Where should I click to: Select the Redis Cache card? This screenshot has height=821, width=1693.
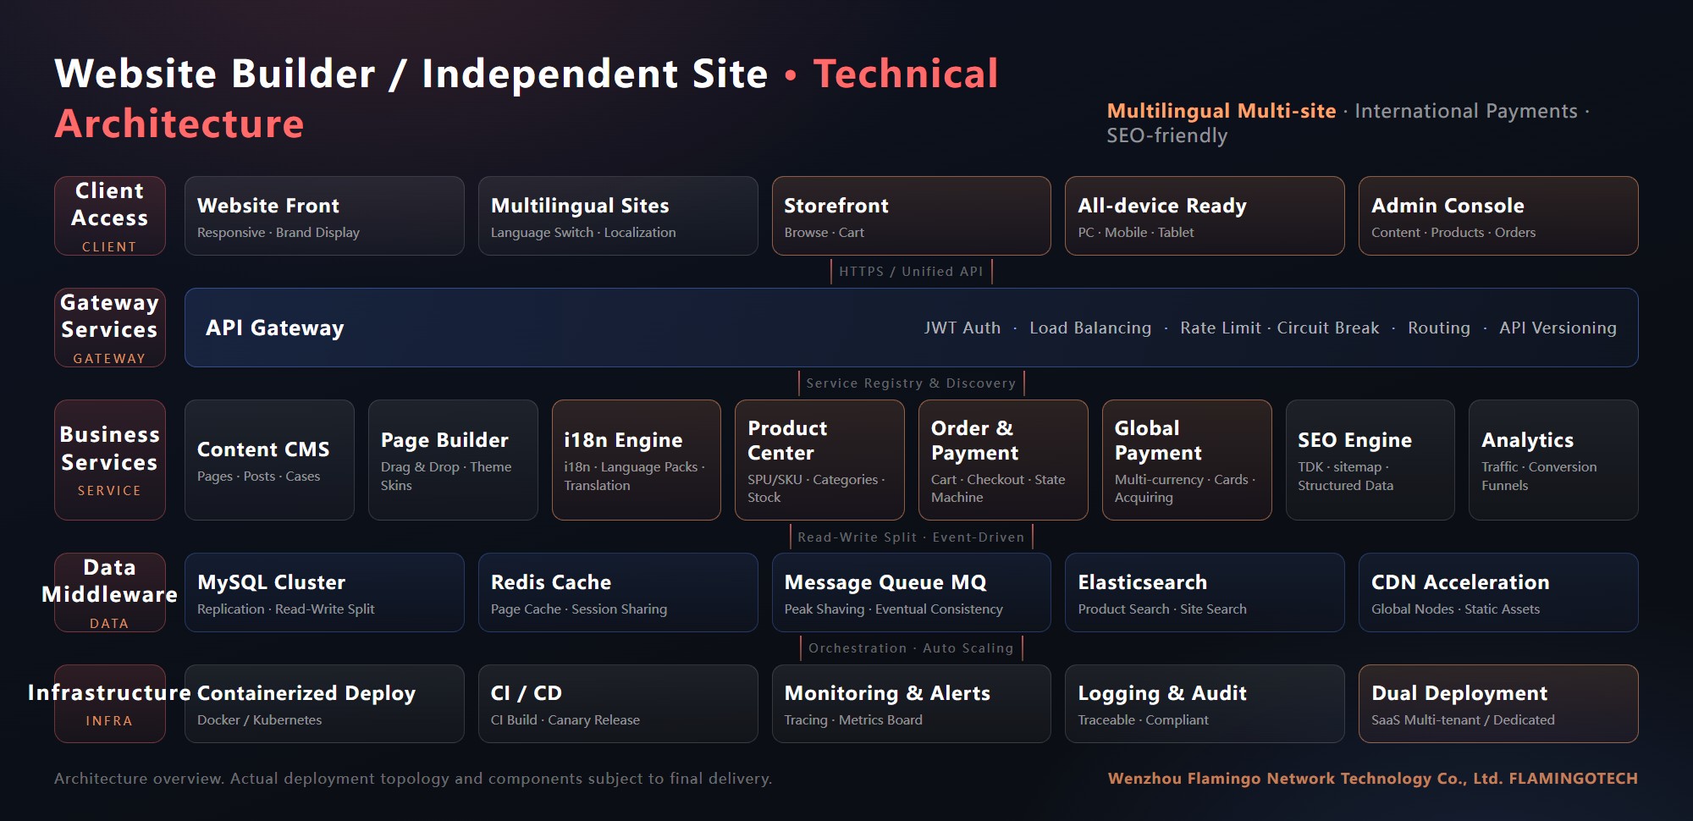pyautogui.click(x=618, y=592)
